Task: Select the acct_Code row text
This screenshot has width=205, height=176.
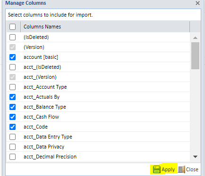Action: (x=35, y=127)
